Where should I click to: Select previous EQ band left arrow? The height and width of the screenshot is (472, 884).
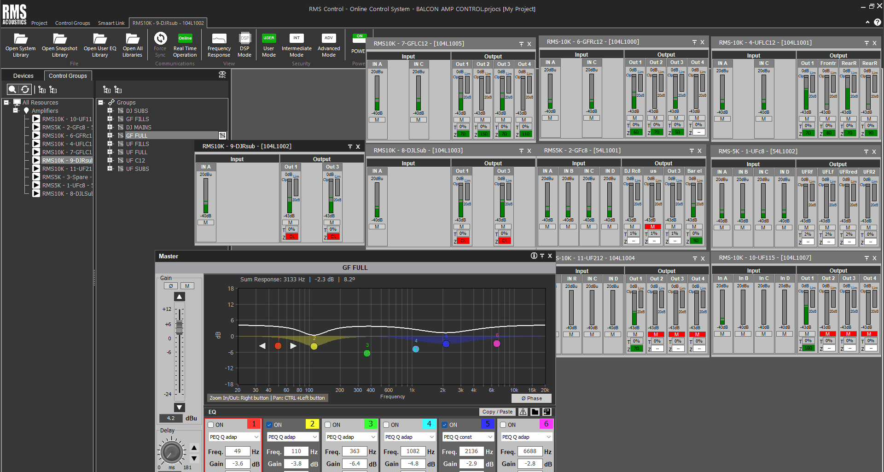point(262,346)
